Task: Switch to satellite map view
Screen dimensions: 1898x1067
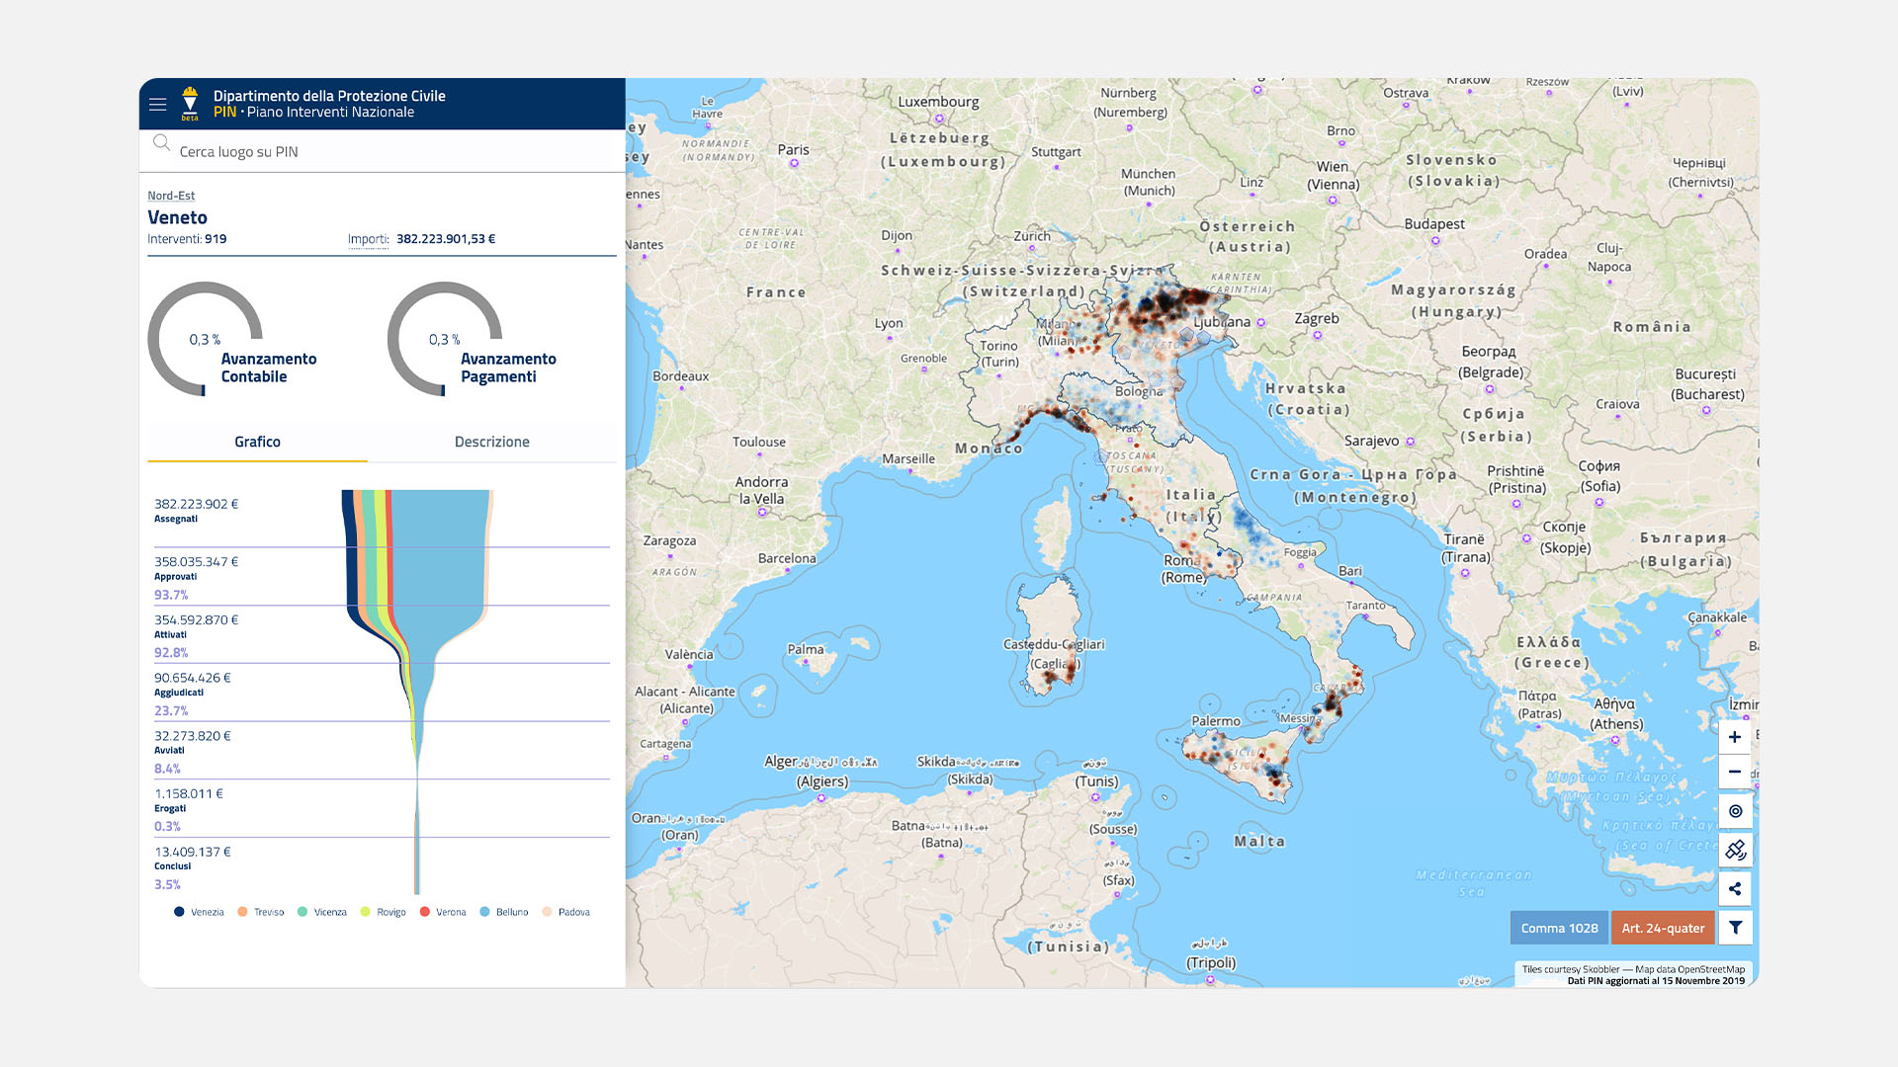Action: (1735, 850)
